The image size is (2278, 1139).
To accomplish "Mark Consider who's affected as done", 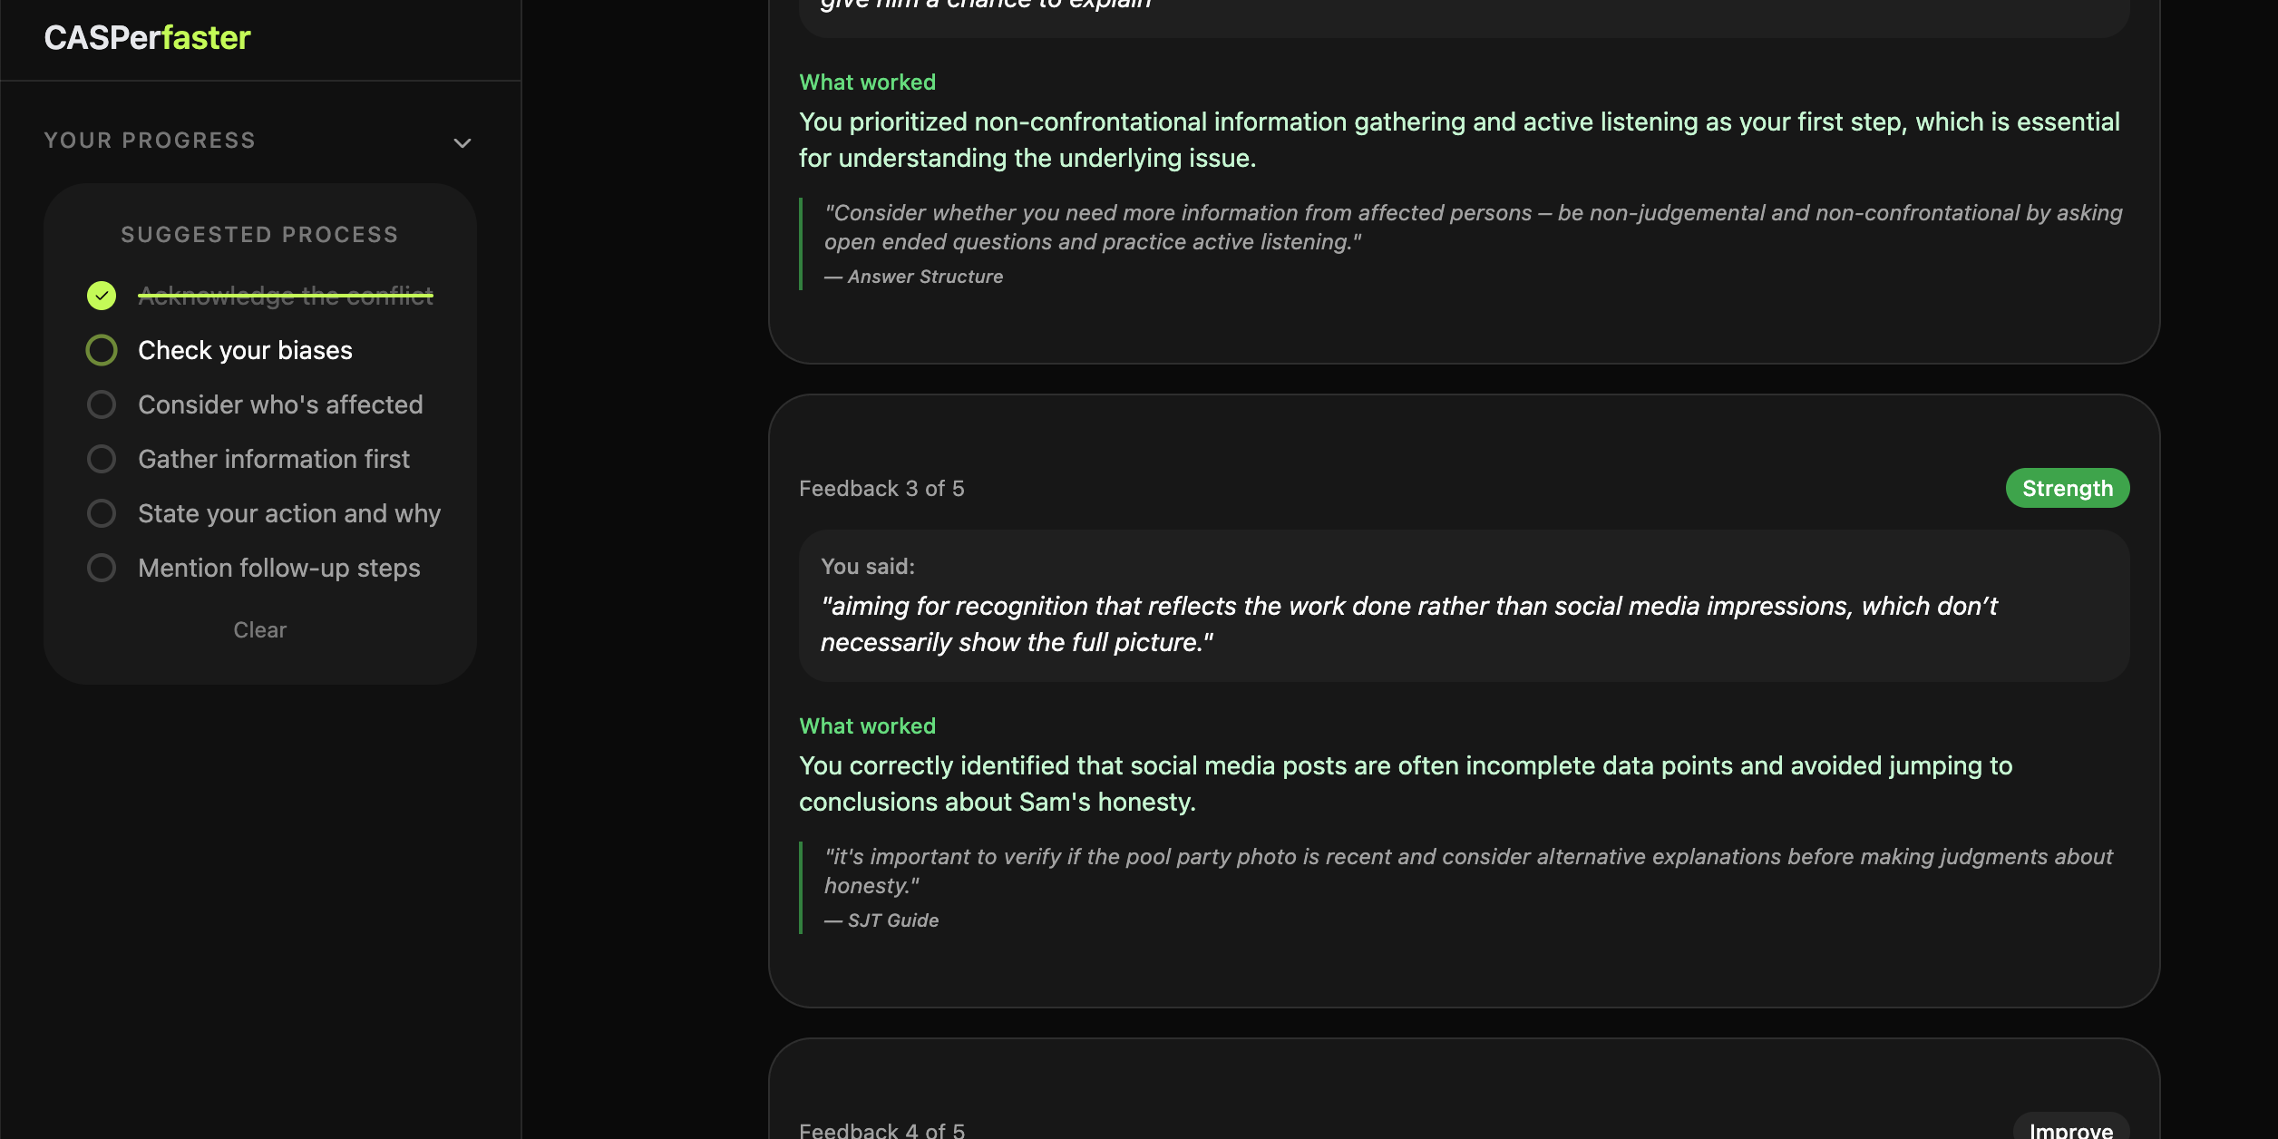I will point(102,404).
